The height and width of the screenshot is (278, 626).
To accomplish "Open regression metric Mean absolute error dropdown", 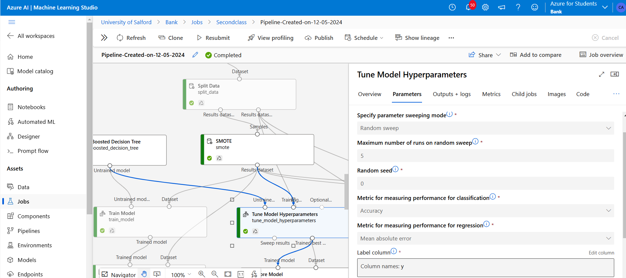I will coord(486,238).
